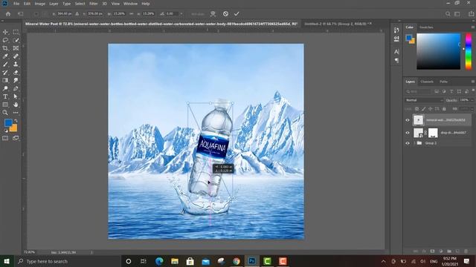Open the Color panel options menu
Image resolution: width=476 pixels, height=267 pixels.
point(472,27)
